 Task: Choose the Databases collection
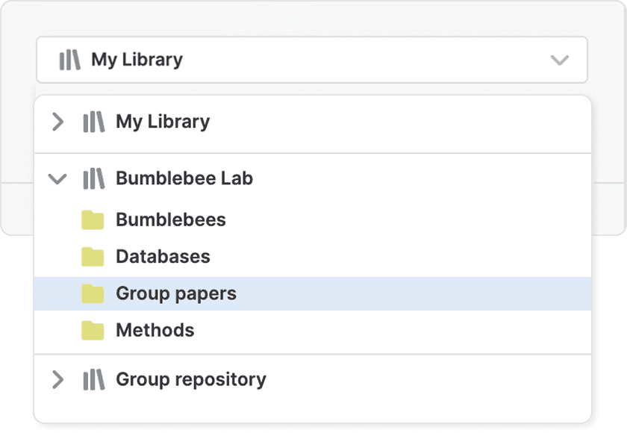pos(163,257)
